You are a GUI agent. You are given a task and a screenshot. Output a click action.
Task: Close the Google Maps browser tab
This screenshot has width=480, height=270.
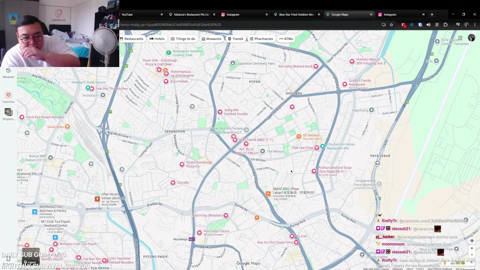coord(371,14)
